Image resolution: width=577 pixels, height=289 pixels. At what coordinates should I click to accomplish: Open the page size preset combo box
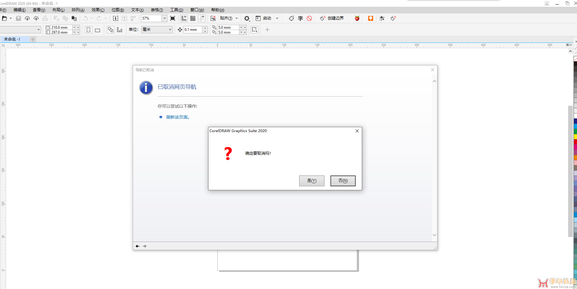20,30
